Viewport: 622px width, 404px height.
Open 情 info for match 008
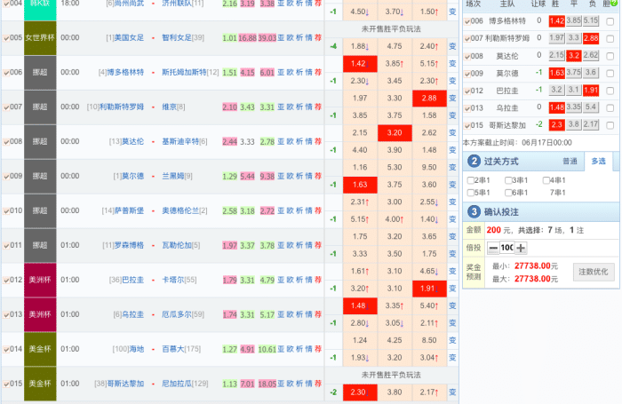(x=308, y=141)
